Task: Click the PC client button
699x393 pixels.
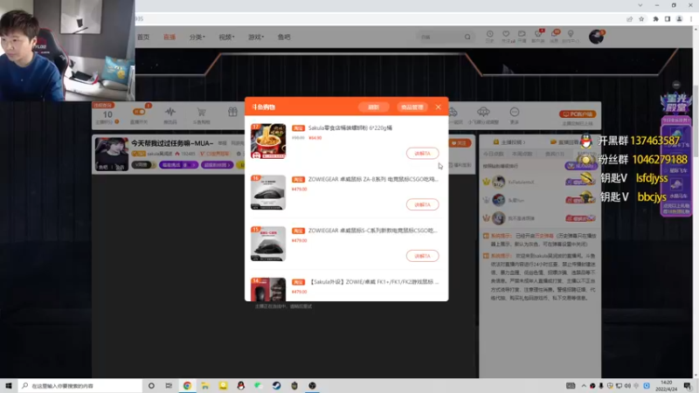Action: [x=578, y=114]
